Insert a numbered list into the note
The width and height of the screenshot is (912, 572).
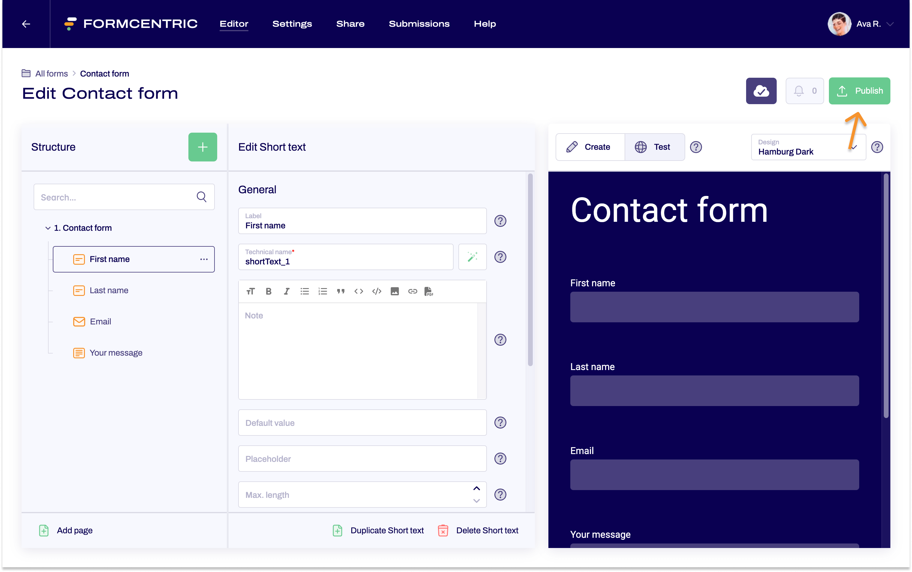322,291
